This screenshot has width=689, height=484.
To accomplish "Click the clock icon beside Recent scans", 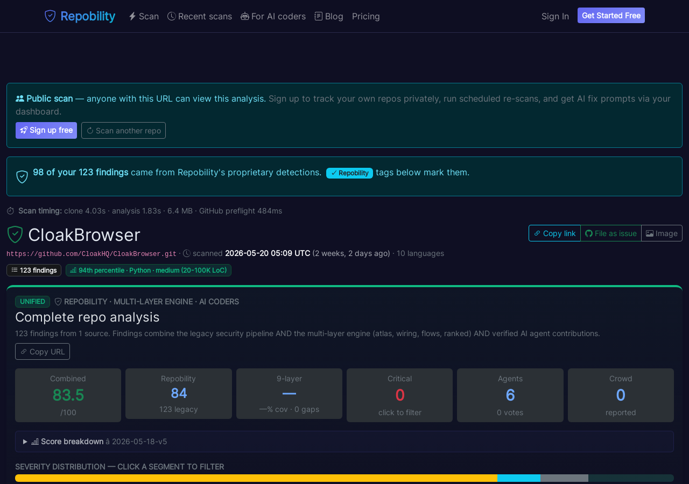I will (x=172, y=16).
